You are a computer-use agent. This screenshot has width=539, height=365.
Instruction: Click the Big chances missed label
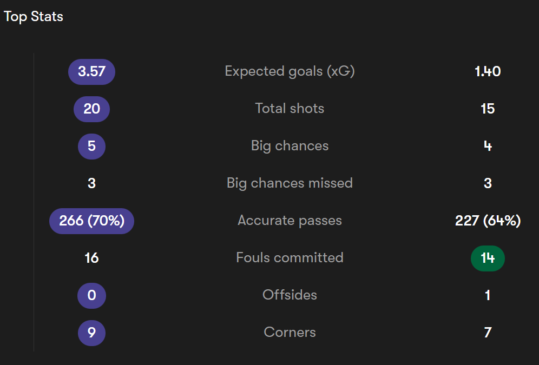point(290,183)
